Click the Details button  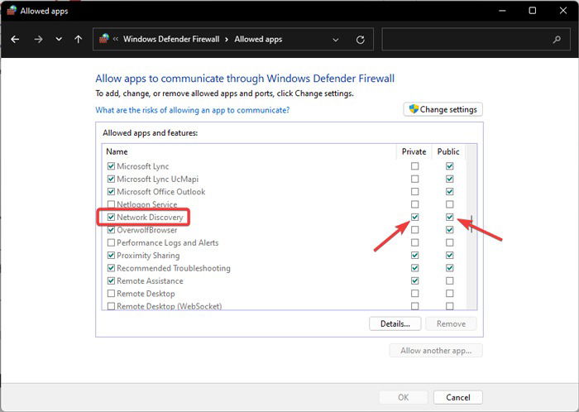[x=395, y=323]
